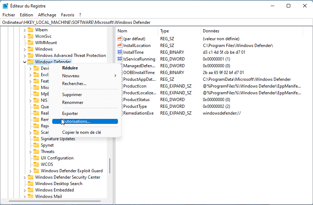The image size is (313, 205).
Task: Collapse the Windows Defender tree node
Action: tap(25, 62)
